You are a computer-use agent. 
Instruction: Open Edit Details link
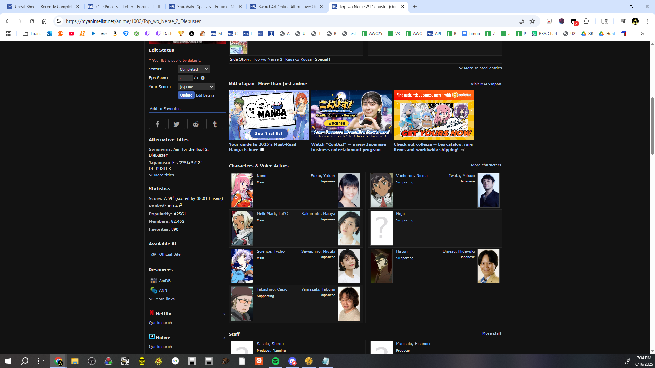point(205,95)
